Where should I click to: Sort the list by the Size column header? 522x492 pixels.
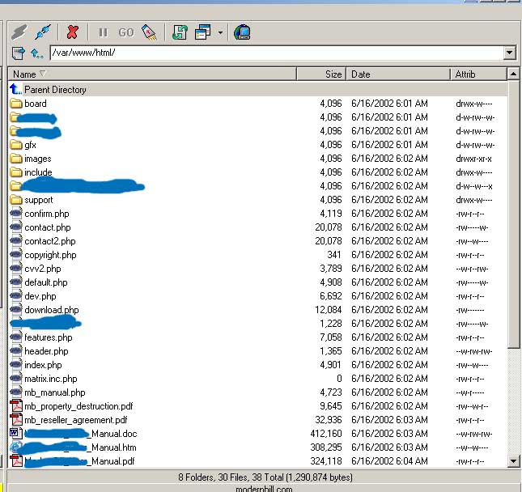click(321, 74)
